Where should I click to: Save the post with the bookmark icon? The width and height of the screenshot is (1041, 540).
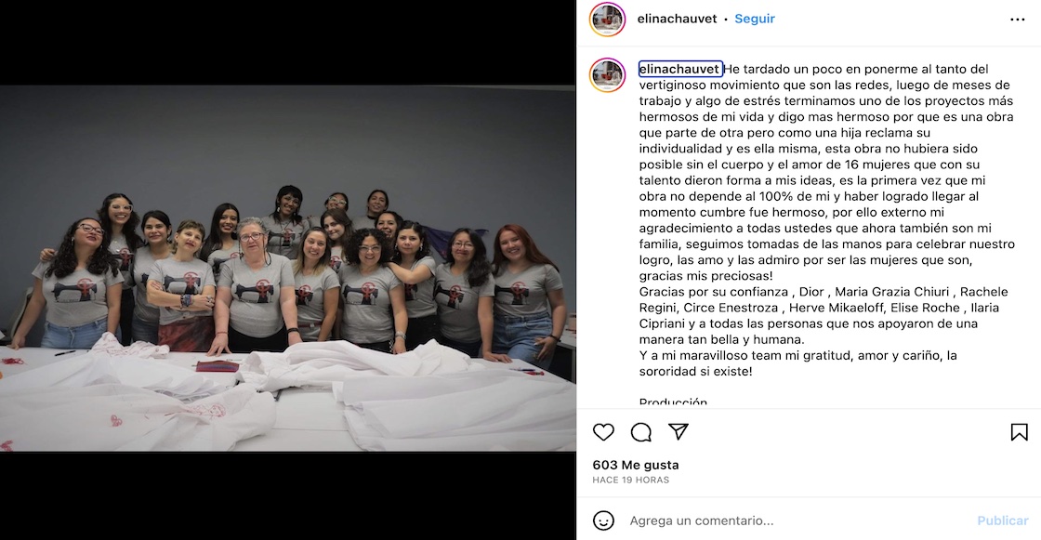click(x=1019, y=432)
